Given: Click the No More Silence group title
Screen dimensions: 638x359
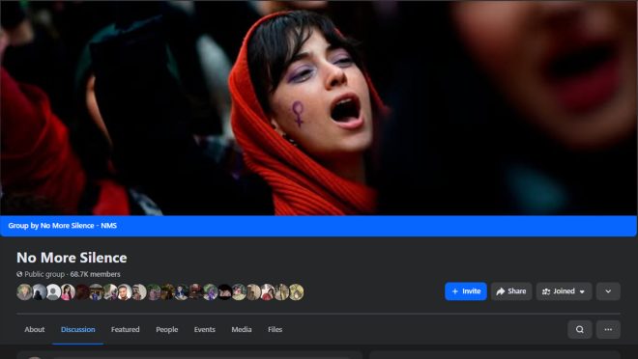Looking at the screenshot, I should (72, 258).
